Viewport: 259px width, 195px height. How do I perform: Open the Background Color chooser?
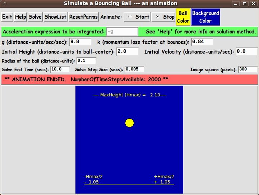coord(205,17)
